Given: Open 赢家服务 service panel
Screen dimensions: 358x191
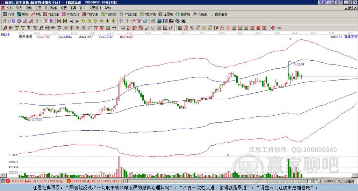Looking at the screenshot, I should [219, 14].
